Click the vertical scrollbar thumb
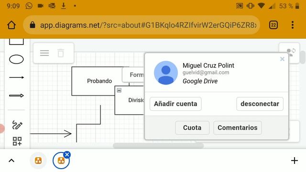The height and width of the screenshot is (172, 306). coord(302,57)
